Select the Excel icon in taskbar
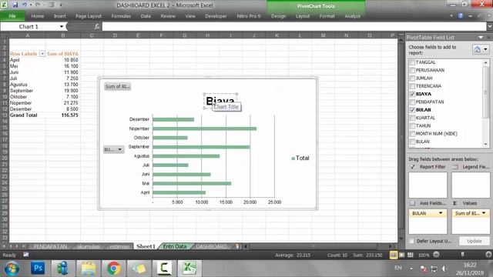This screenshot has height=277, width=493. pyautogui.click(x=189, y=269)
